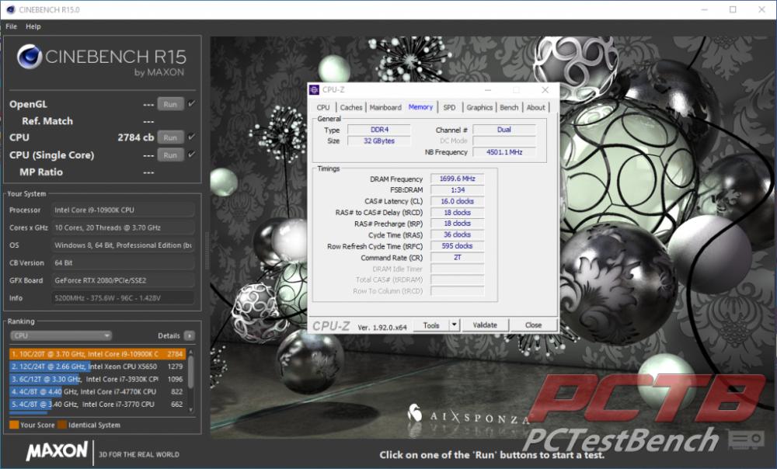Screen dimensions: 777x469
Task: Click the Command Rate value 2T
Action: click(457, 258)
